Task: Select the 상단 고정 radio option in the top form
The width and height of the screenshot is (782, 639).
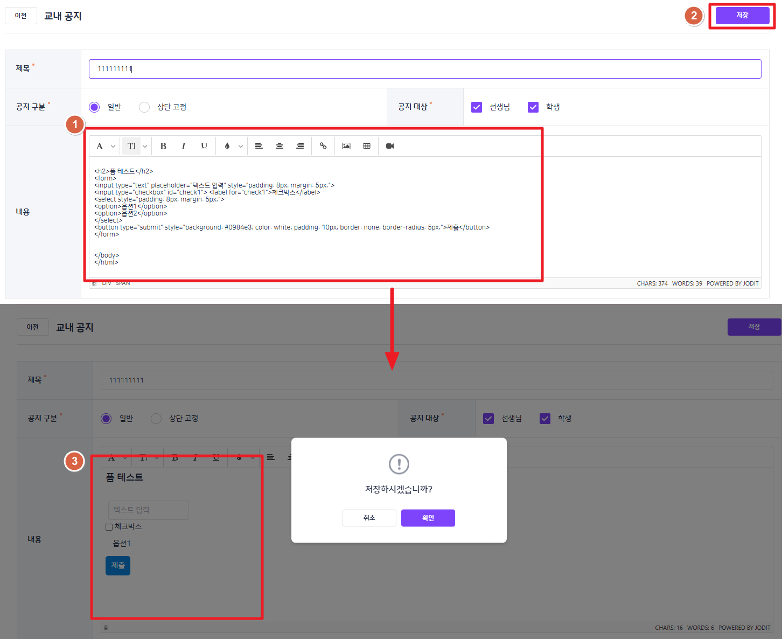Action: coord(144,107)
